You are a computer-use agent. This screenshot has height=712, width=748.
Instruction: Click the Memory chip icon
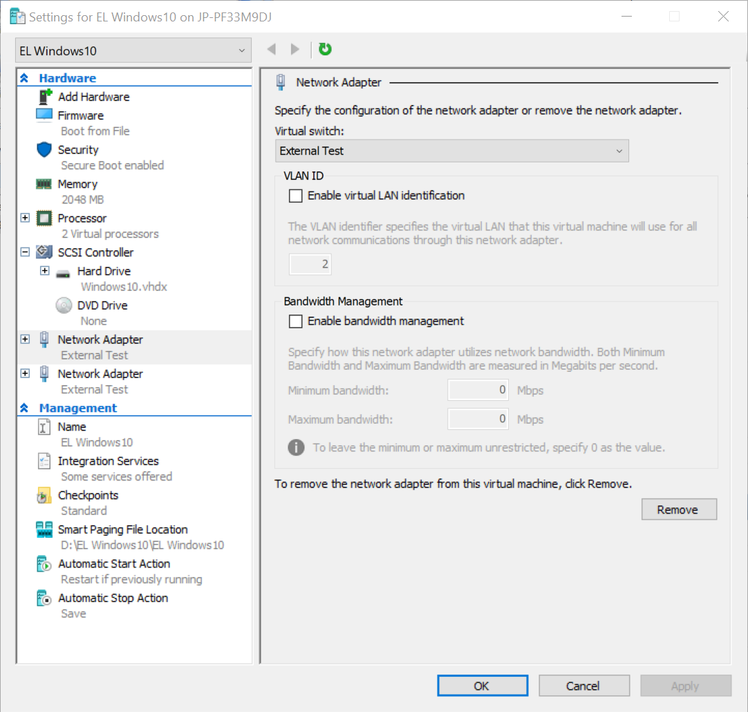pos(44,184)
